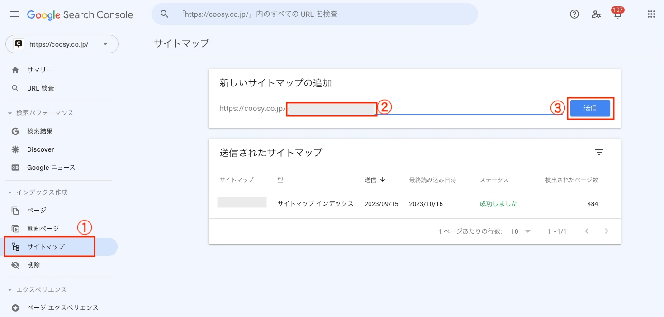Sort by 最終読み込み日時 column header
The width and height of the screenshot is (664, 317).
tap(432, 180)
